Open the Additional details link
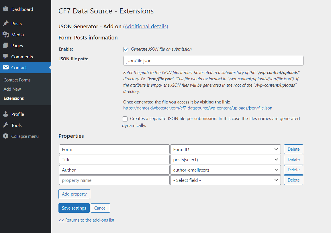The image size is (331, 233). pos(146,27)
